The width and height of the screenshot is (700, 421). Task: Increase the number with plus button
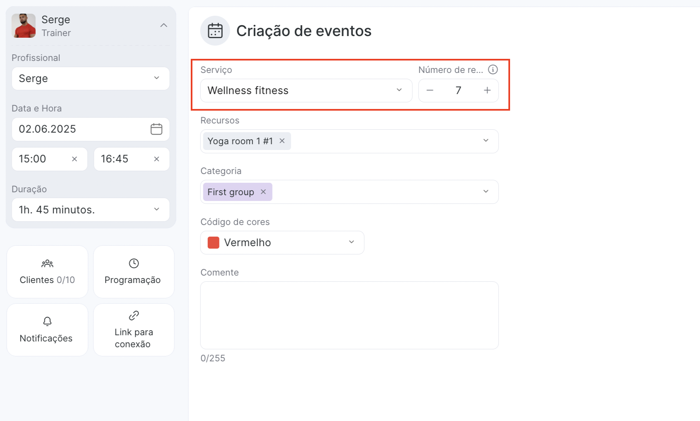(x=487, y=90)
